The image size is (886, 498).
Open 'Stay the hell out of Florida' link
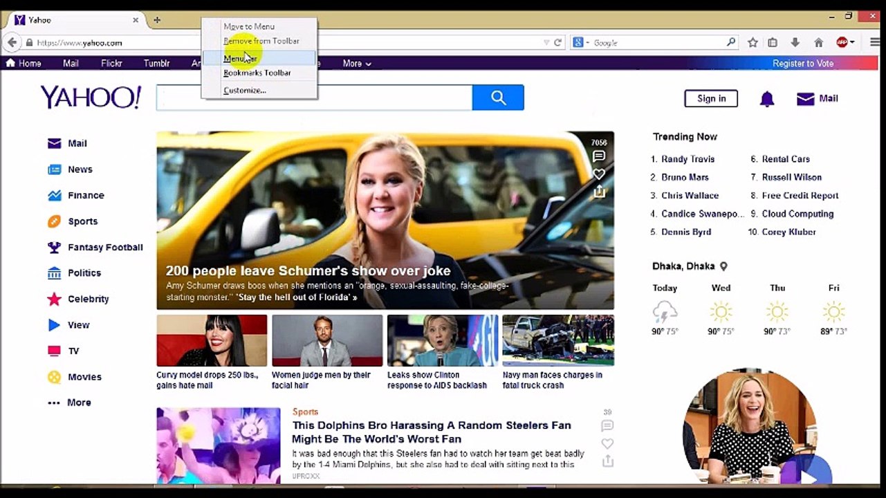tap(296, 297)
